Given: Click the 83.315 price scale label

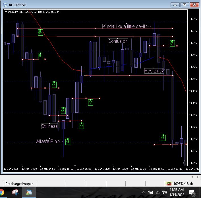Looking at the screenshot, I should point(193,163).
